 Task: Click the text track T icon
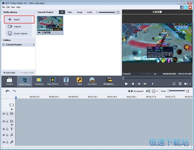pyautogui.click(x=12, y=129)
